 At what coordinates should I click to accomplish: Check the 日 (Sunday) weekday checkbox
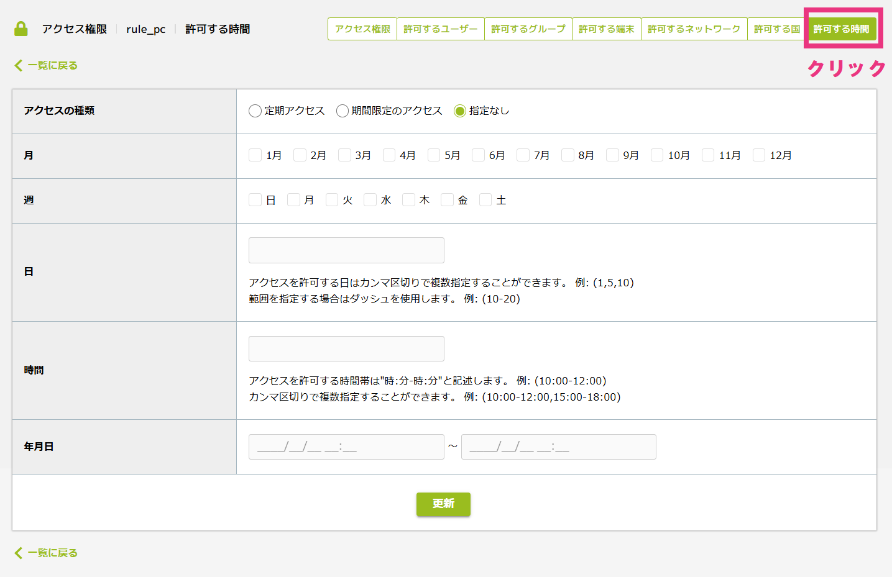point(255,199)
